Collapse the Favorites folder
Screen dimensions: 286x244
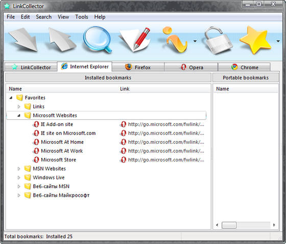click(11, 98)
